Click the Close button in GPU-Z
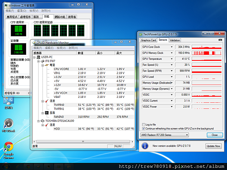 pyautogui.click(x=215, y=135)
